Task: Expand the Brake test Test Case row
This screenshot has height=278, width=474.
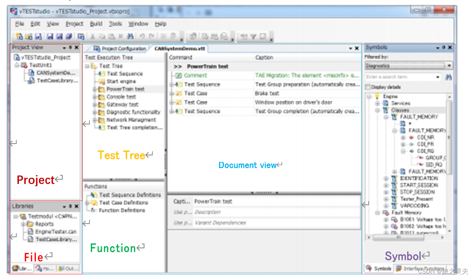Action: (172, 94)
